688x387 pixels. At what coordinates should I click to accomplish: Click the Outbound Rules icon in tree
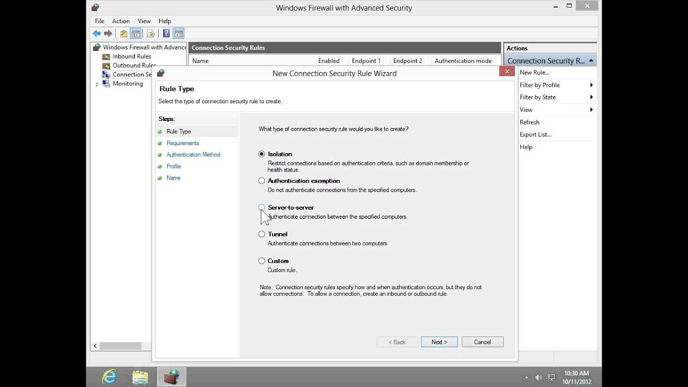point(106,66)
